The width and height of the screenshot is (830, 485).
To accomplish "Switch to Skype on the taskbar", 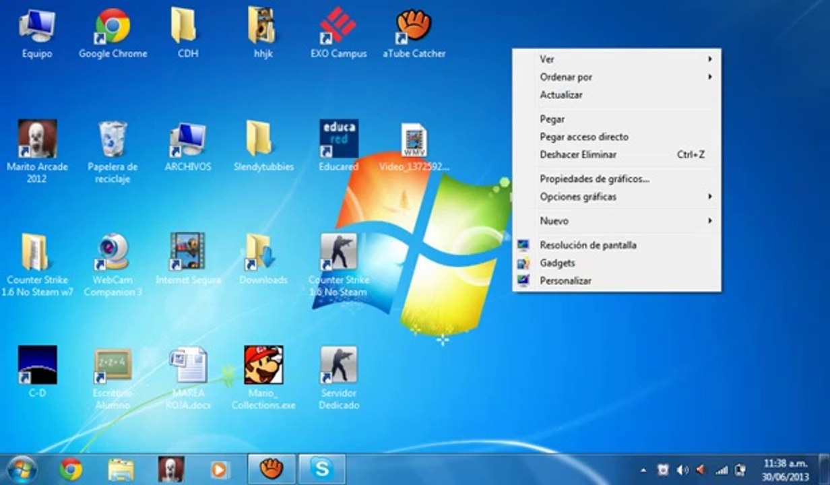I will tap(322, 469).
